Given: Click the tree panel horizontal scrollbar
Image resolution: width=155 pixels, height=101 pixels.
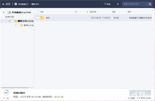Looking at the screenshot, I should click(15, 88).
